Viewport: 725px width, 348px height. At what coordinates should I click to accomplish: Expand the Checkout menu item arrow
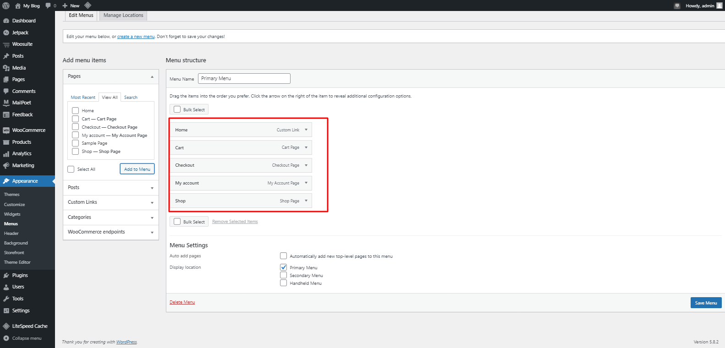click(x=306, y=165)
